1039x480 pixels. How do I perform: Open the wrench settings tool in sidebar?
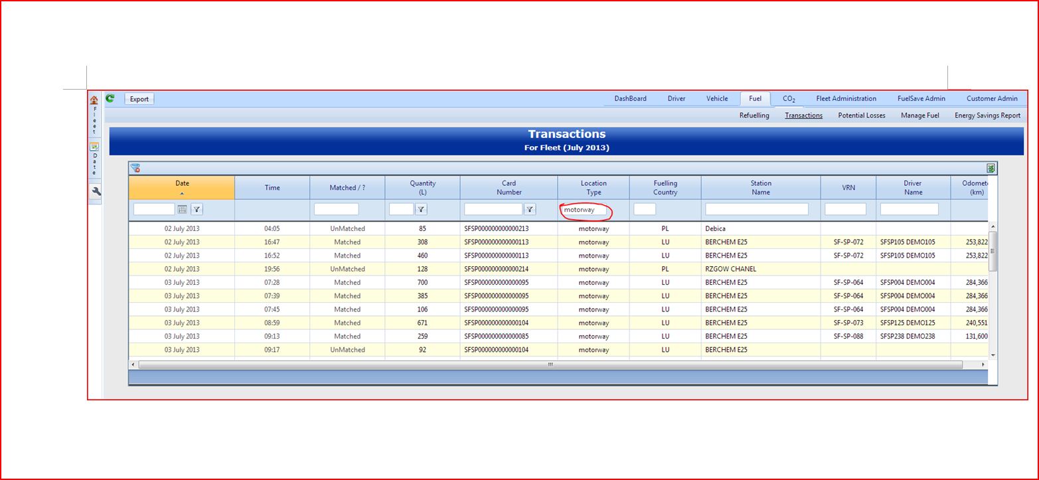tap(96, 191)
